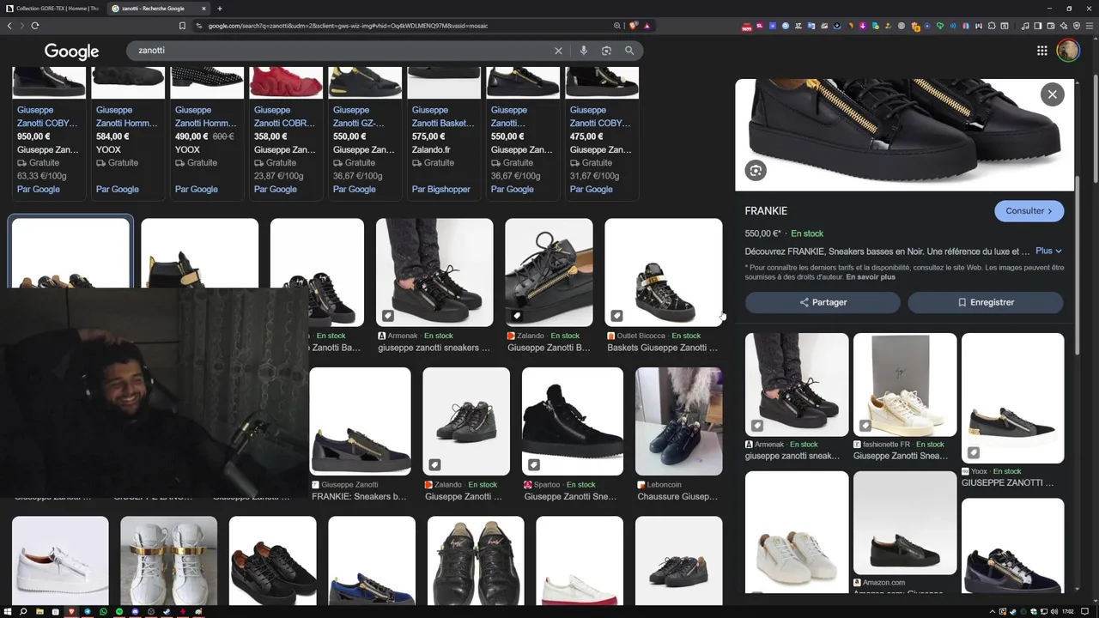Open the Brave Shields icon
1099x618 pixels.
(x=634, y=26)
